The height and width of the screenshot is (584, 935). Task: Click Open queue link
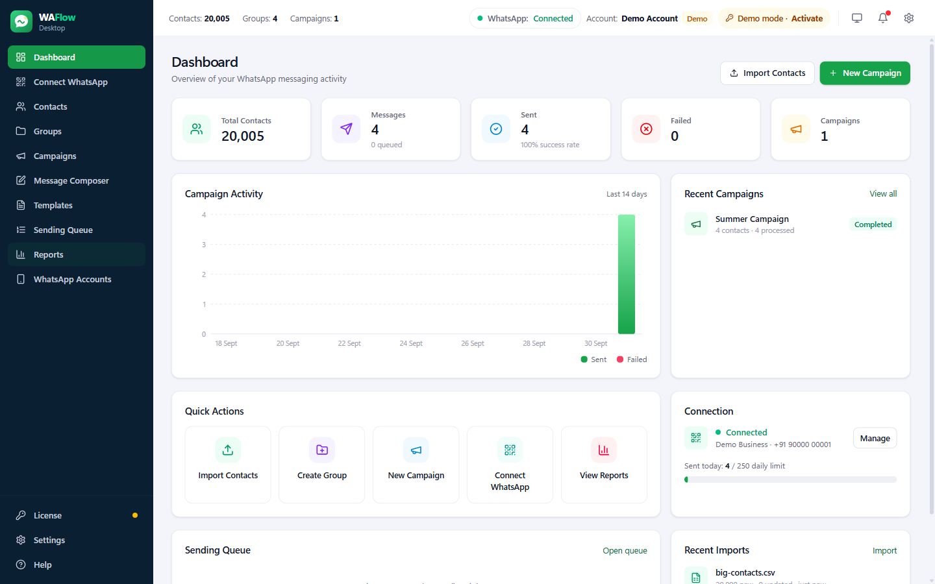pyautogui.click(x=625, y=550)
